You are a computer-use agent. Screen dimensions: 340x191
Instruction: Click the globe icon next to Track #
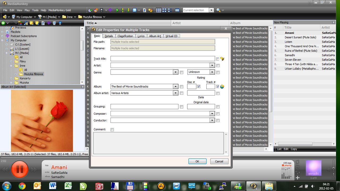(x=222, y=86)
